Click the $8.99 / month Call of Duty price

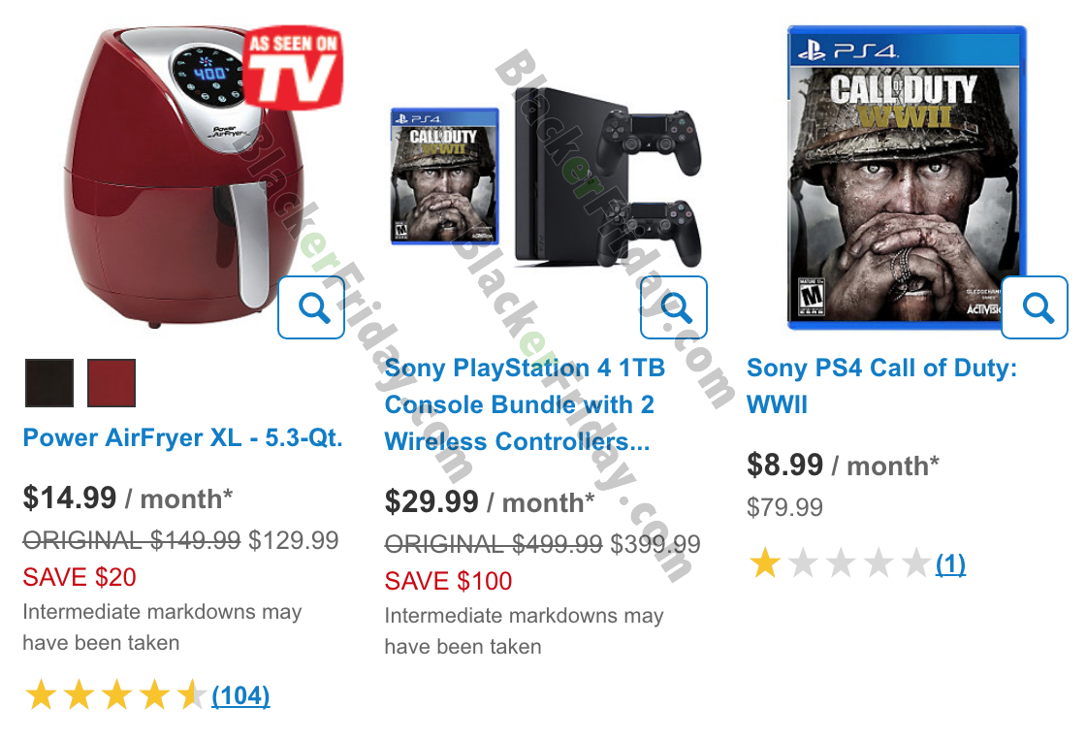tap(843, 465)
